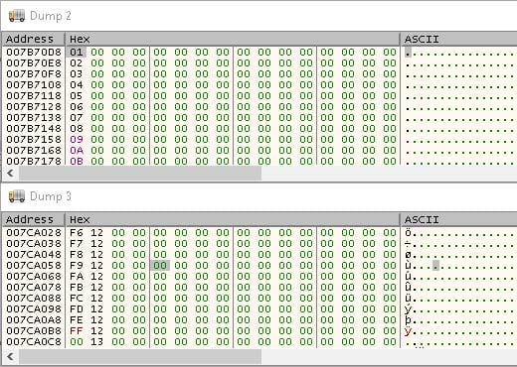The height and width of the screenshot is (367, 517).
Task: Select address 007B7138
Action: (x=34, y=118)
